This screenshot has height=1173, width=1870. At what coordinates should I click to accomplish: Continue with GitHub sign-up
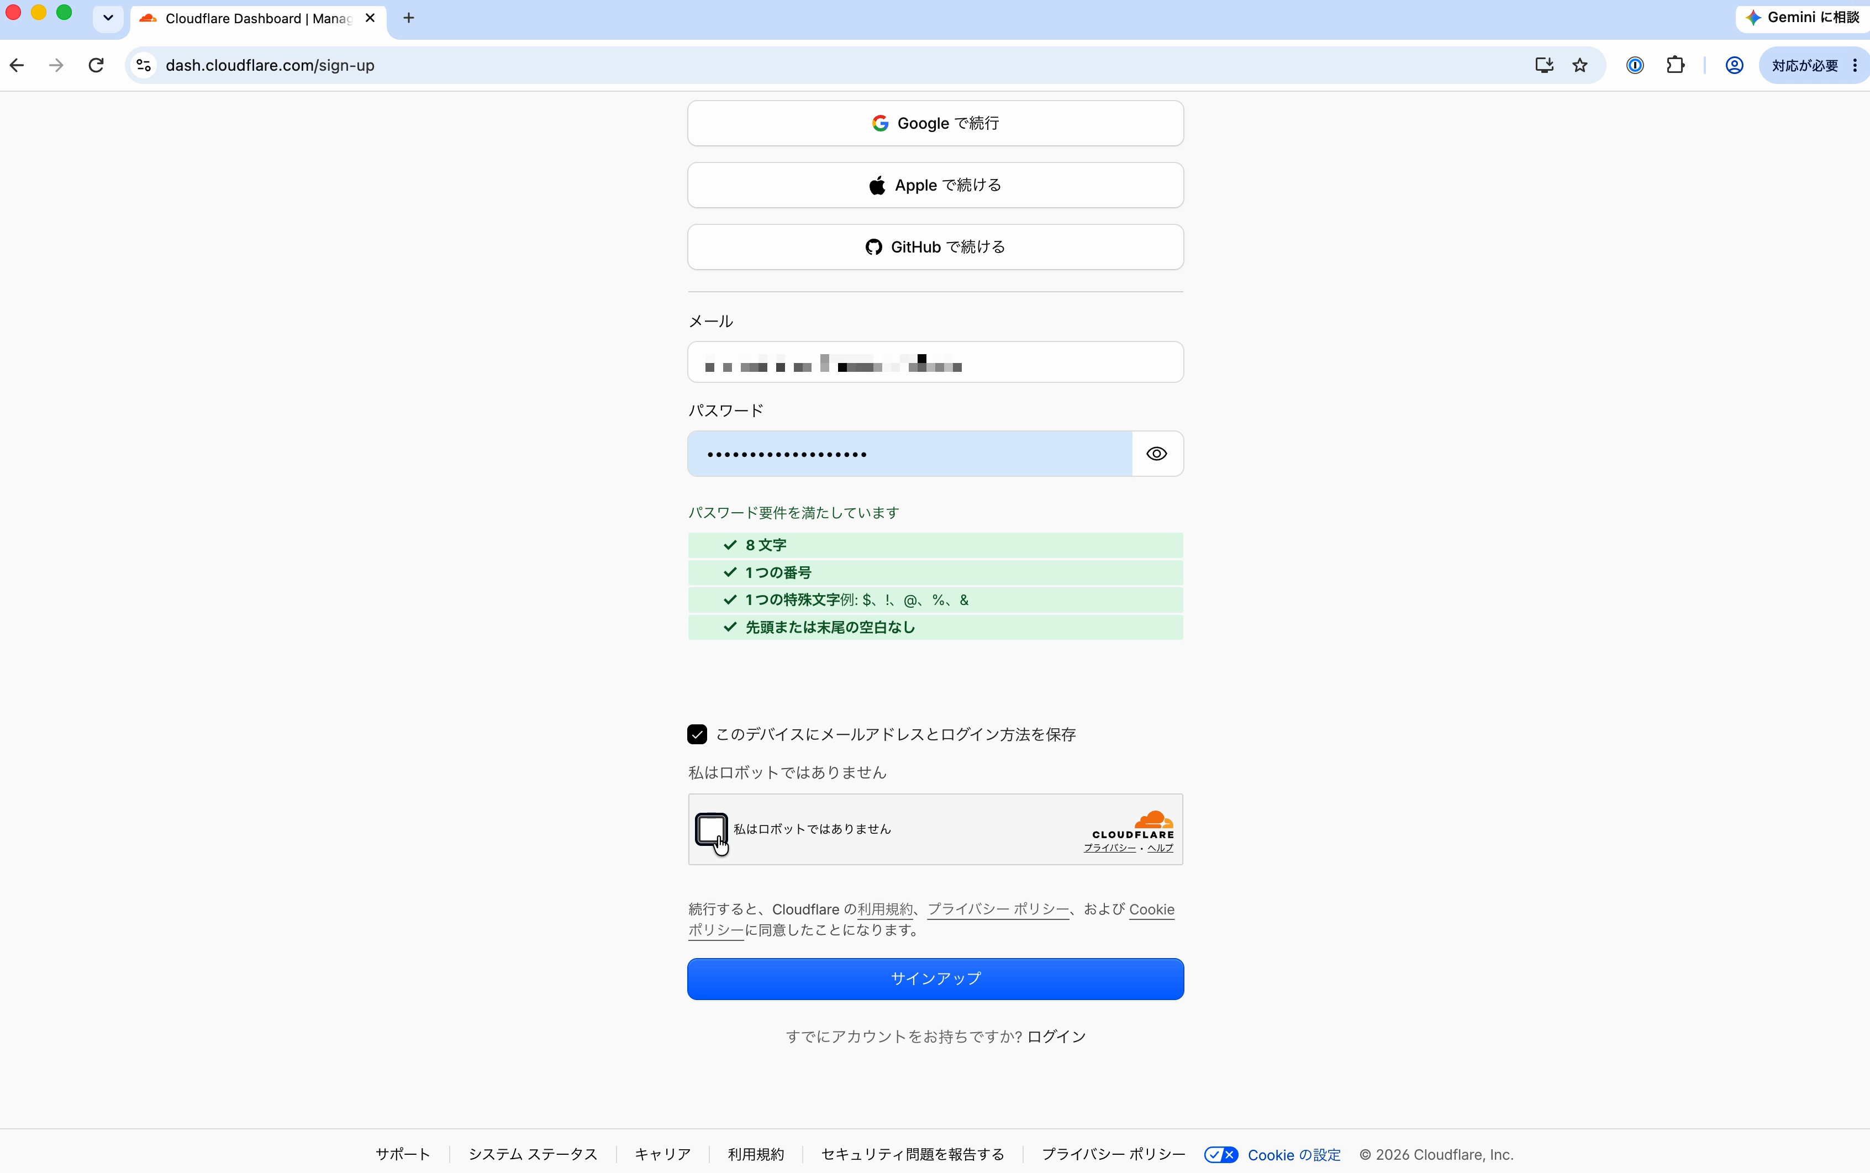tap(935, 247)
